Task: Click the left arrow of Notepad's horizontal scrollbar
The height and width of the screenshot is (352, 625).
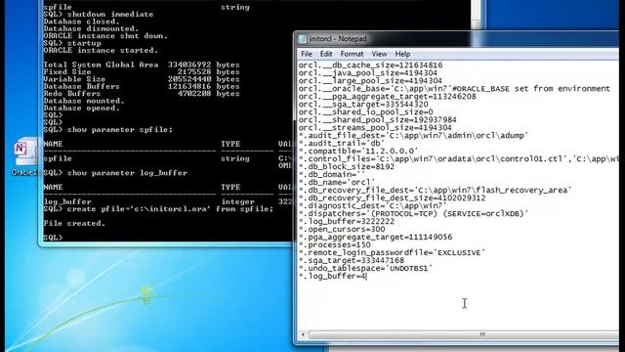Action: pos(303,334)
